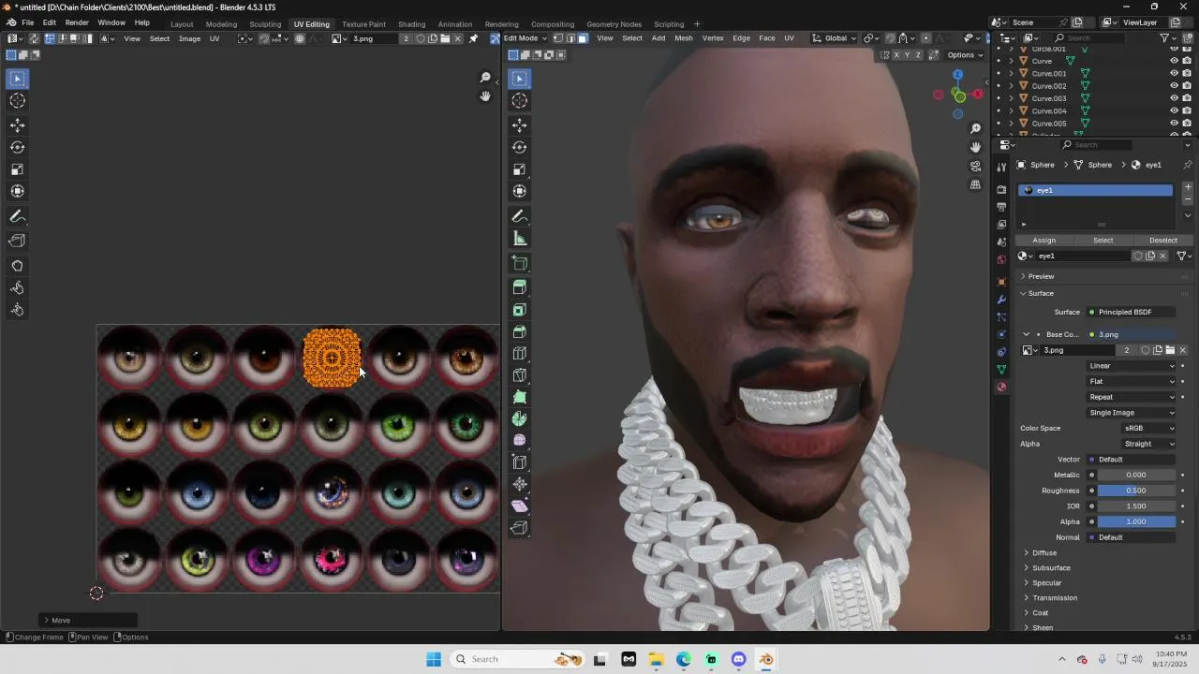Disable Curve.002 in renders
The height and width of the screenshot is (674, 1199).
point(1187,86)
